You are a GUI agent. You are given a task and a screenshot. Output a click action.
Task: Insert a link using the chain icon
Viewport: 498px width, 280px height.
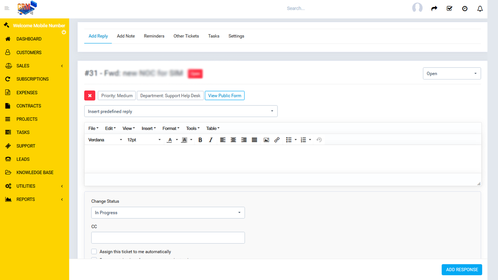(277, 140)
